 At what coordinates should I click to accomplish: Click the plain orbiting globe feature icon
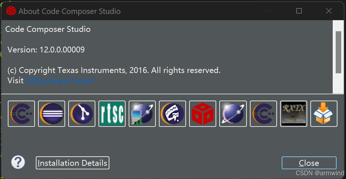[233, 114]
